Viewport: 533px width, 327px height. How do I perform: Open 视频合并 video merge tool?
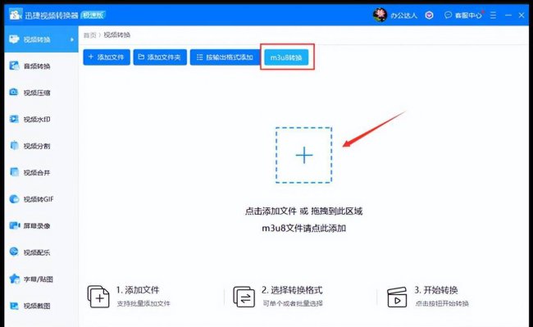pyautogui.click(x=41, y=172)
